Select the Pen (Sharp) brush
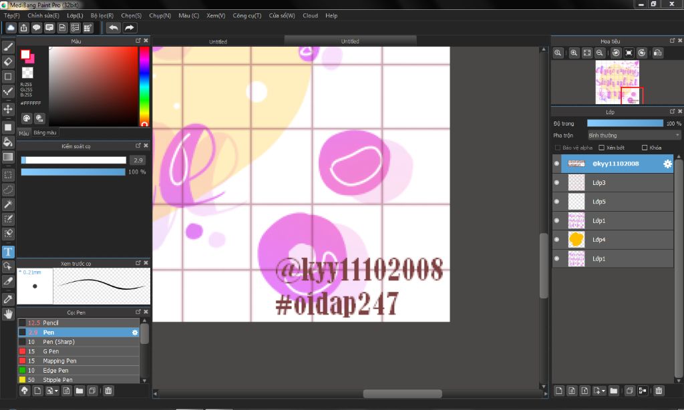The height and width of the screenshot is (410, 684). 79,341
